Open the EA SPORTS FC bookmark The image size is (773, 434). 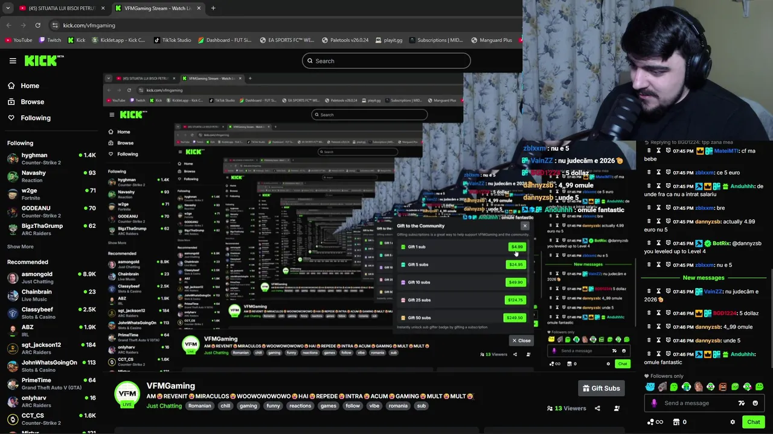(x=287, y=40)
